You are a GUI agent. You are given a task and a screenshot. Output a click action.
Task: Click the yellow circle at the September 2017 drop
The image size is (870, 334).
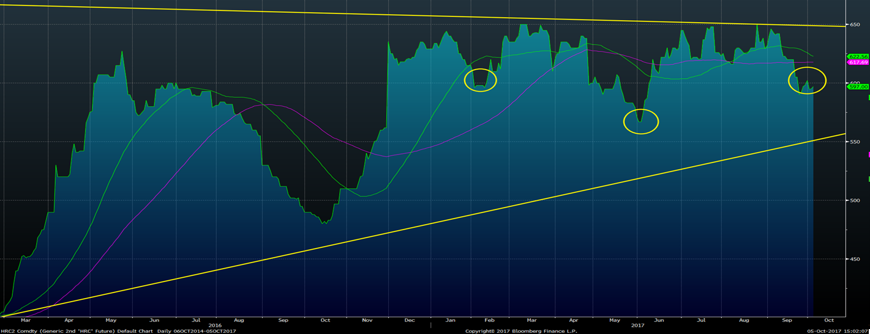807,80
